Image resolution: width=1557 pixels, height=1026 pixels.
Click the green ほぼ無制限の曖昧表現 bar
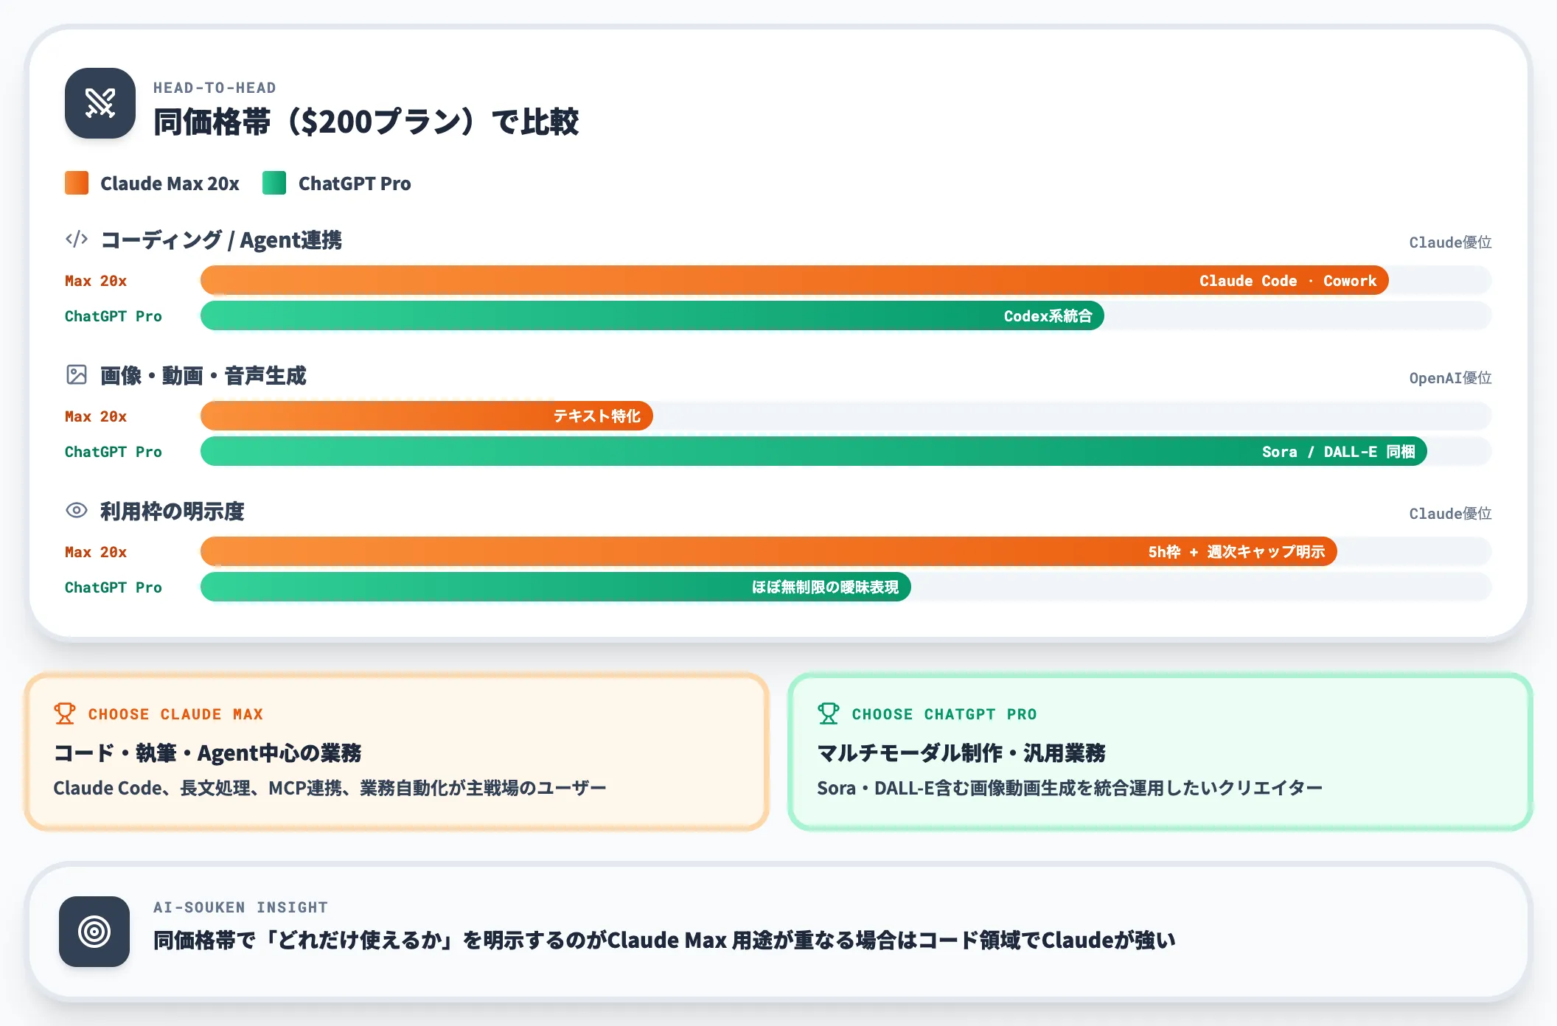pyautogui.click(x=555, y=587)
